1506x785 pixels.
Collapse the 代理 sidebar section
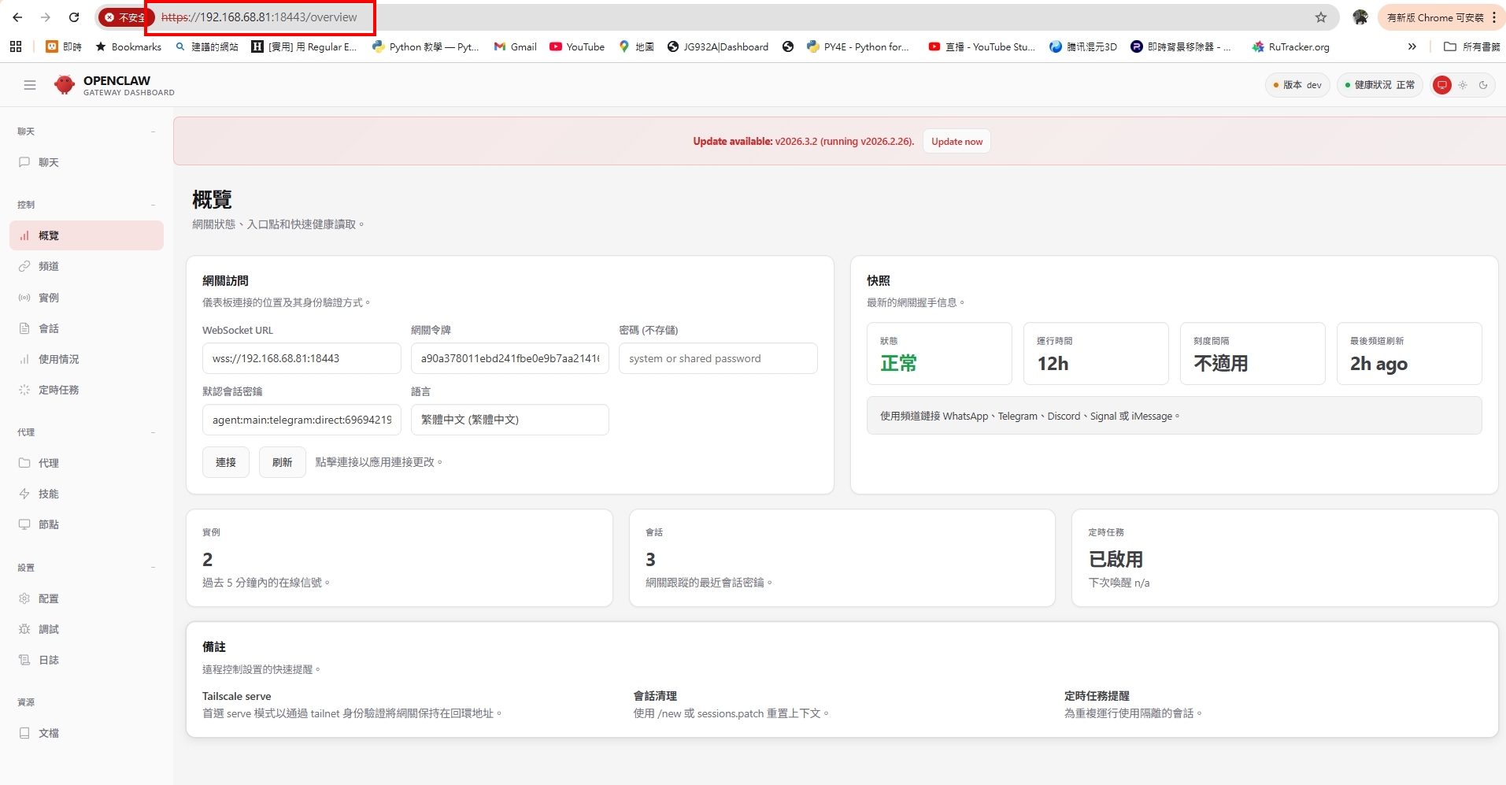pos(153,432)
